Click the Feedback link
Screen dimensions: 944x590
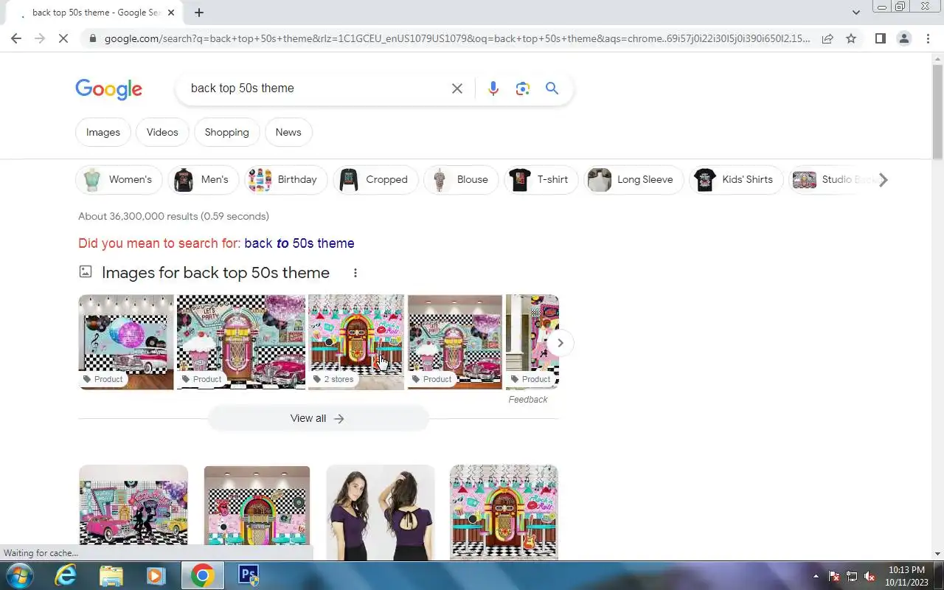point(528,400)
